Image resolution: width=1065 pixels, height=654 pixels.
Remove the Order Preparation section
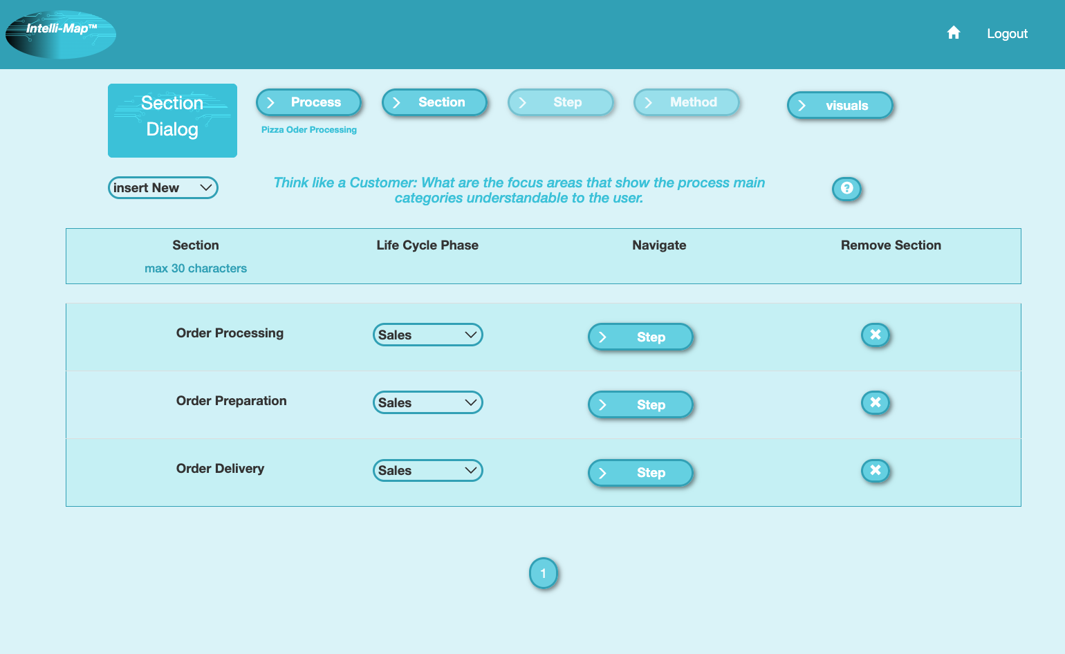[876, 402]
